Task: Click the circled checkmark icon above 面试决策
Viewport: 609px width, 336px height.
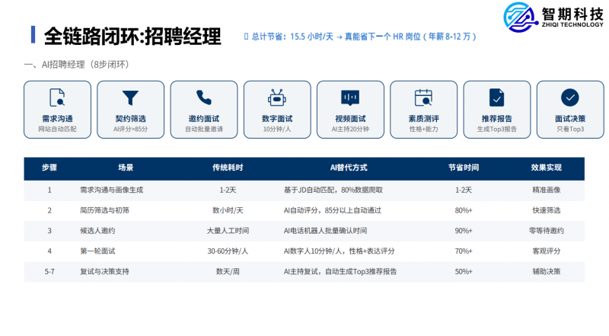Action: 569,98
